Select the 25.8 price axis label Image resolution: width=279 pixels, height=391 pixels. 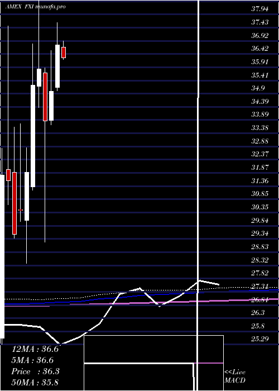click(258, 326)
